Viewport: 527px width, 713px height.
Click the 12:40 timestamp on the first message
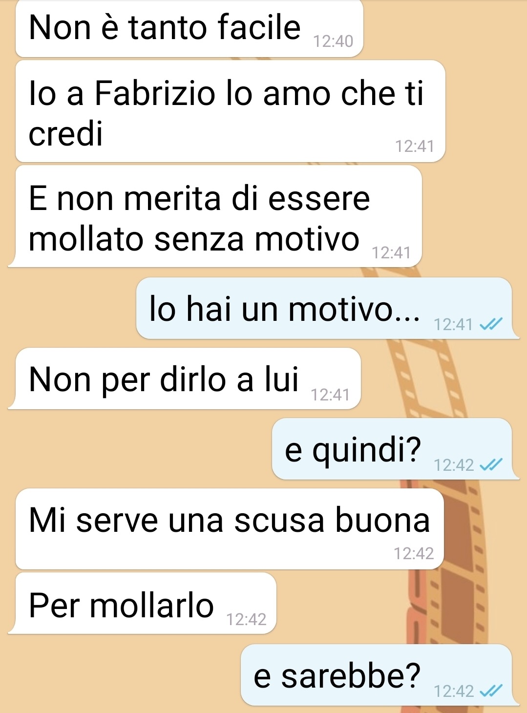[x=333, y=42]
